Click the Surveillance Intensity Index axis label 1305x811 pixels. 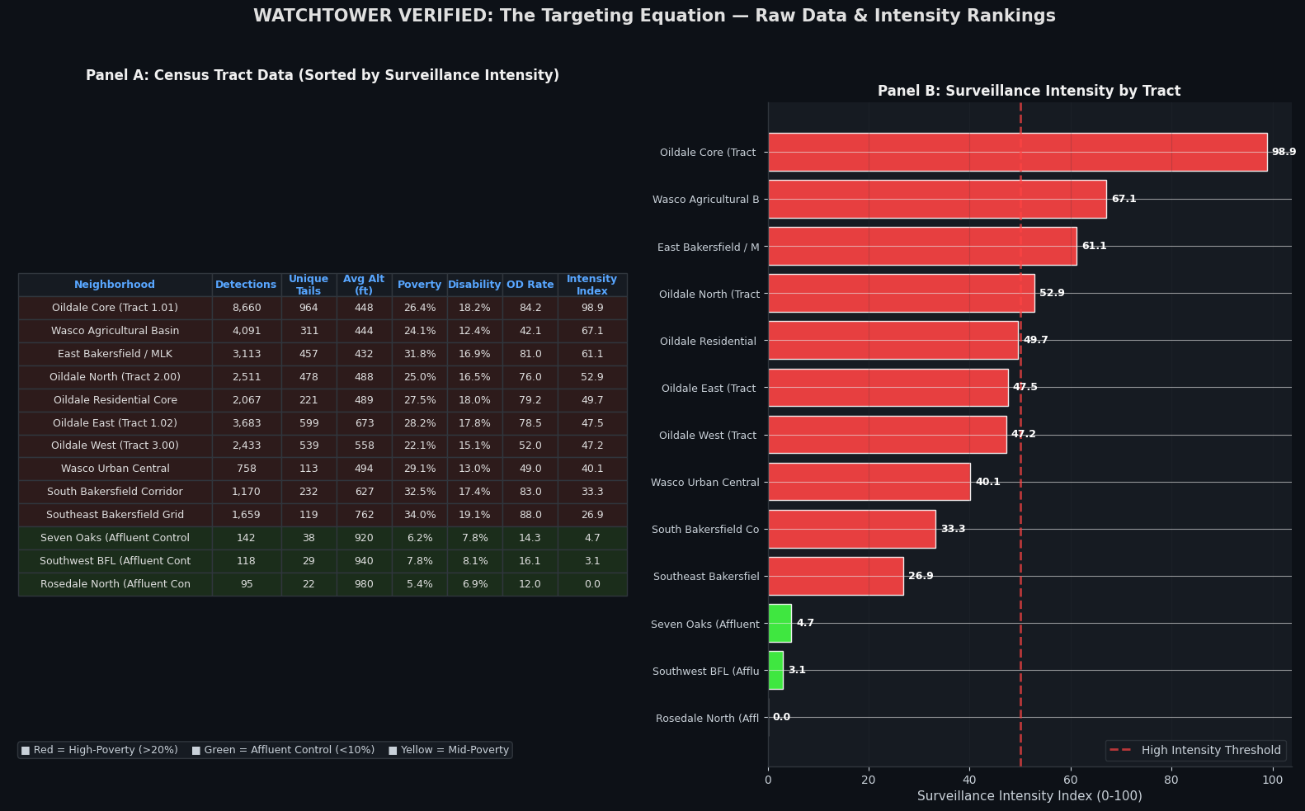(x=1029, y=796)
